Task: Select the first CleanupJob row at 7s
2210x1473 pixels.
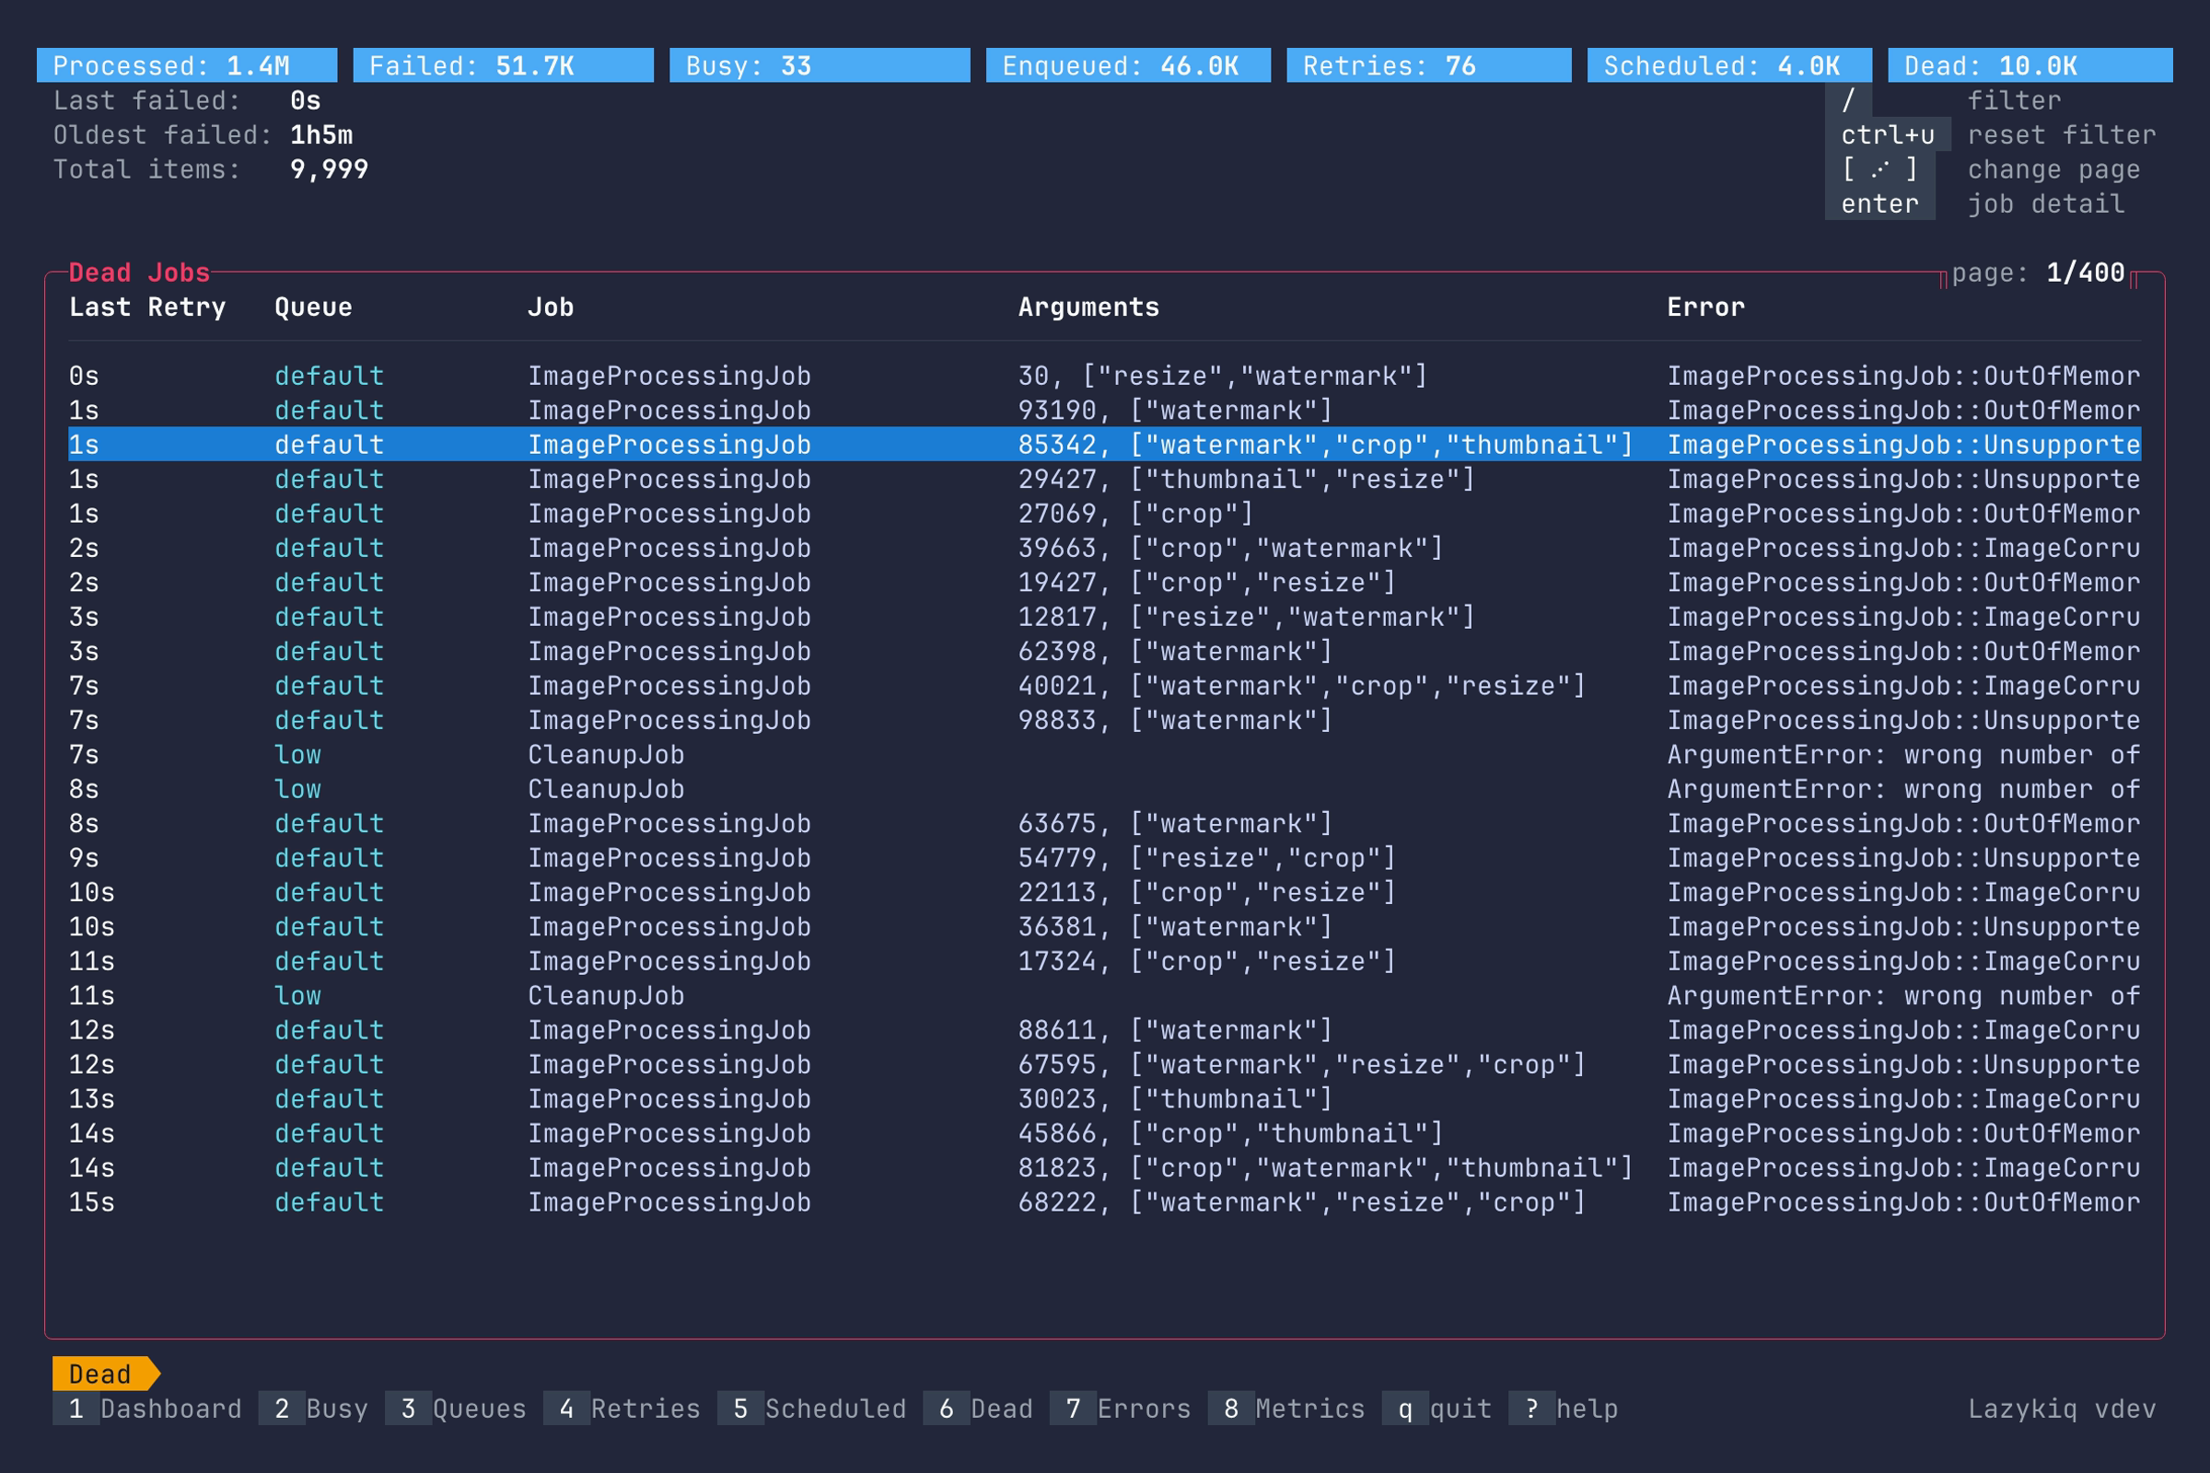Action: [x=605, y=754]
